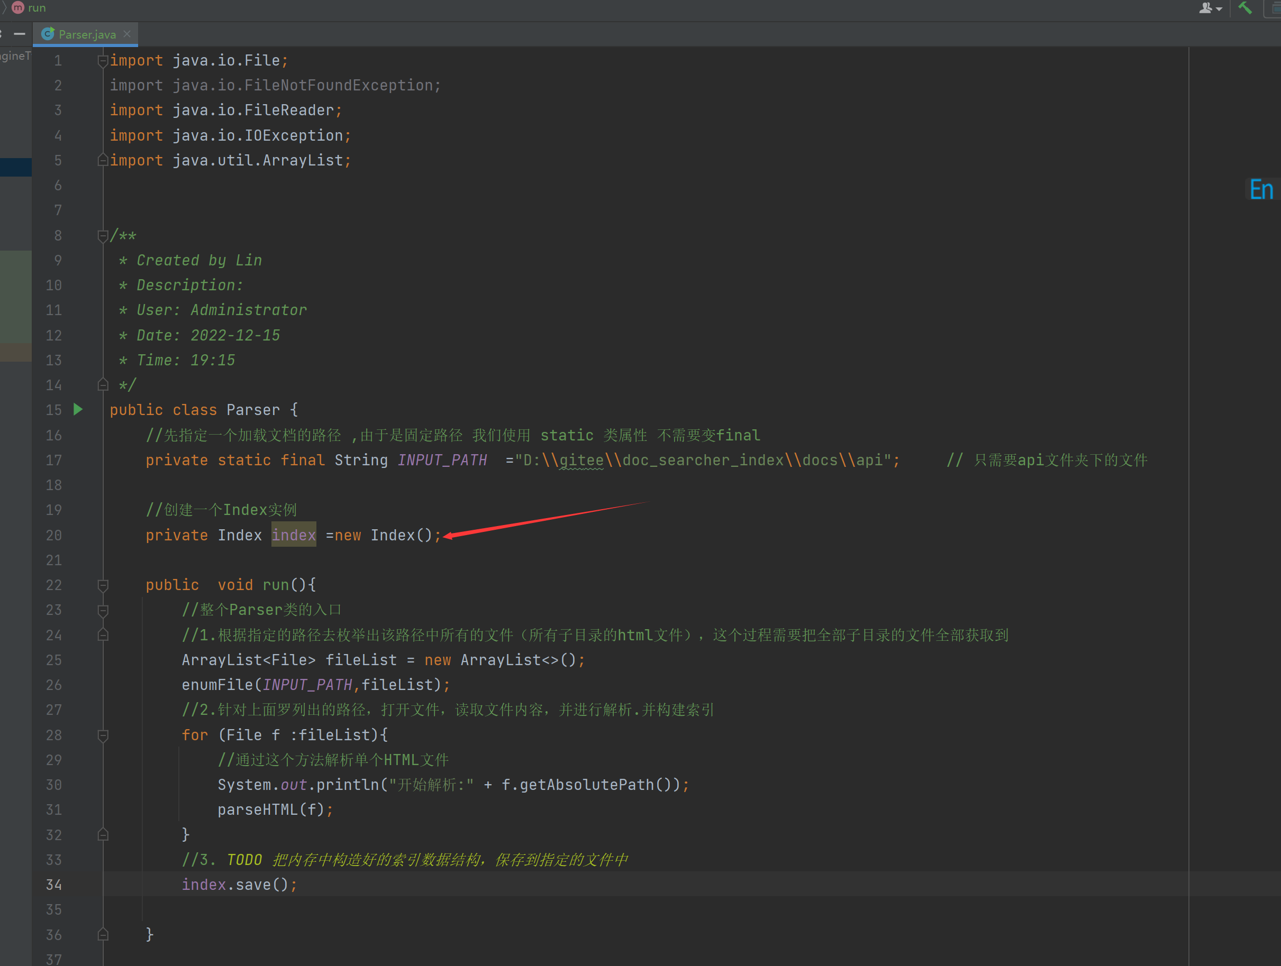Collapse the for loop at line 28
Image resolution: width=1281 pixels, height=966 pixels.
[103, 735]
